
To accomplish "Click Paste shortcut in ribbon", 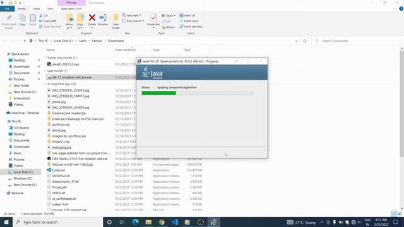I will pos(50,26).
